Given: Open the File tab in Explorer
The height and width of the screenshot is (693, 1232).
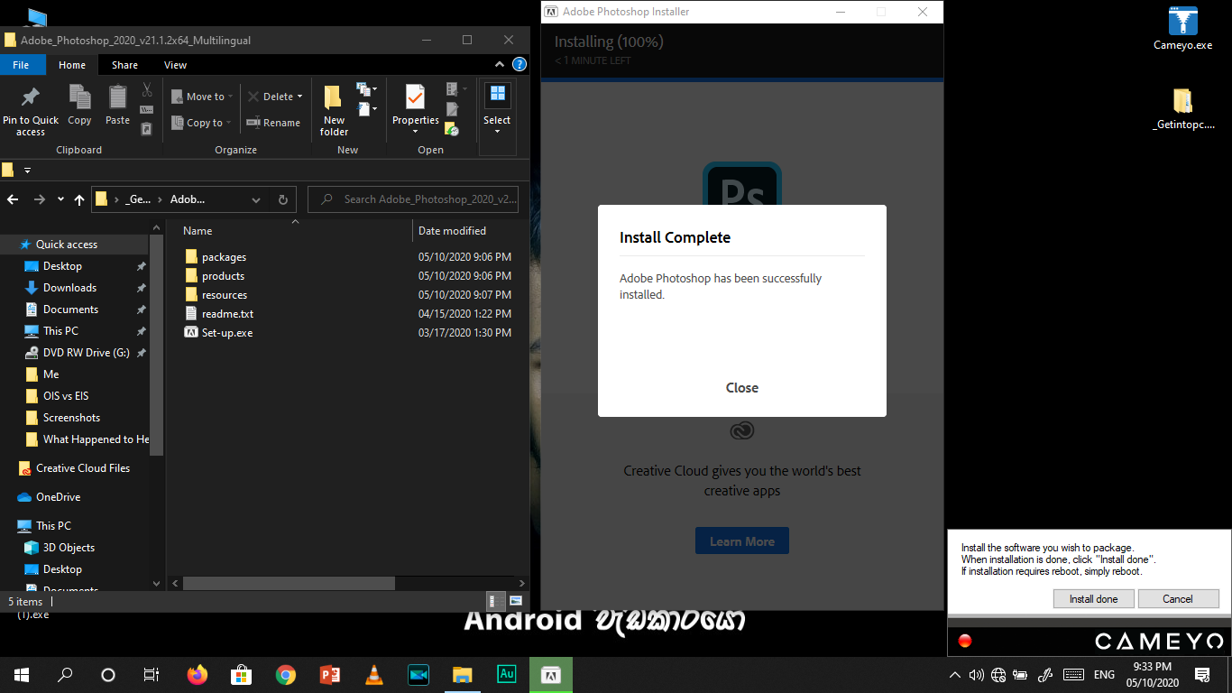Looking at the screenshot, I should (x=21, y=65).
